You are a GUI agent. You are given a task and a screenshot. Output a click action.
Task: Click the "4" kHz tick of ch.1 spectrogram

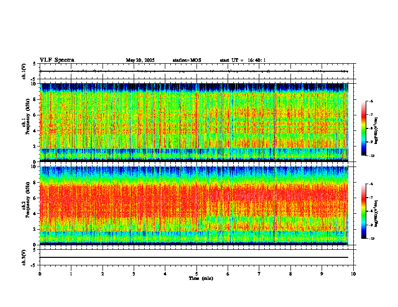pos(36,131)
